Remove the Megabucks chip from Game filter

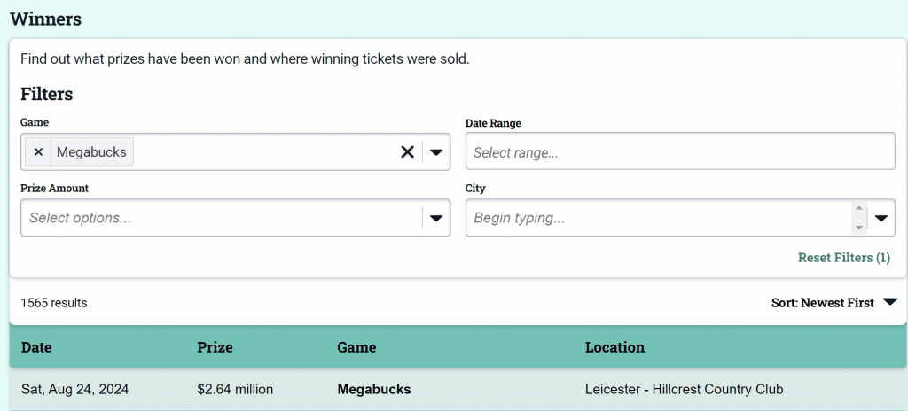[38, 152]
